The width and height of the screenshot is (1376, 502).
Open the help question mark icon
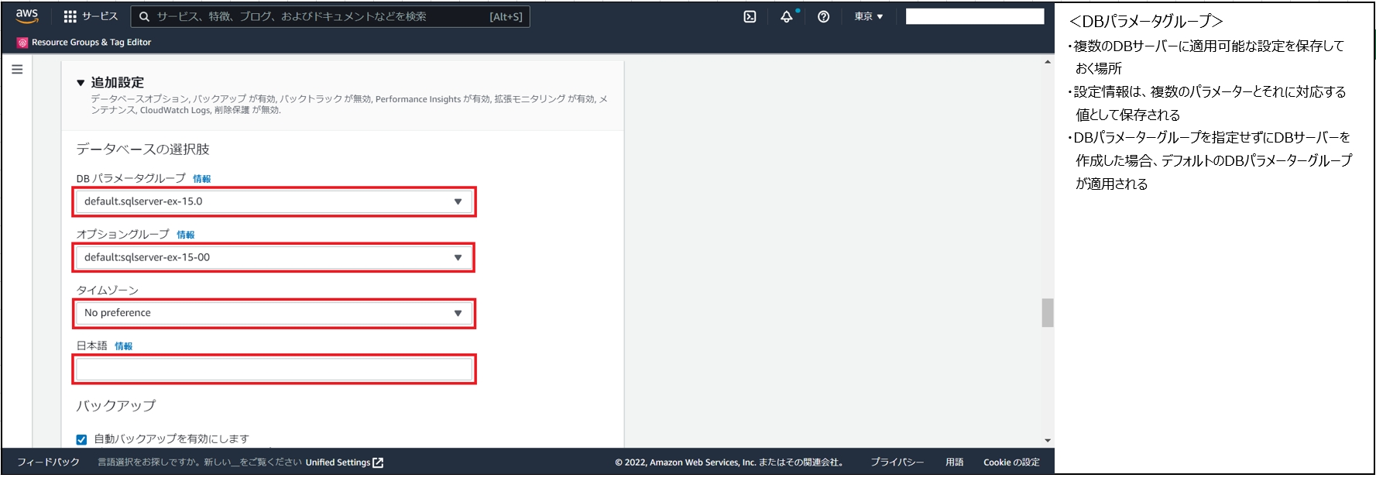pos(823,16)
